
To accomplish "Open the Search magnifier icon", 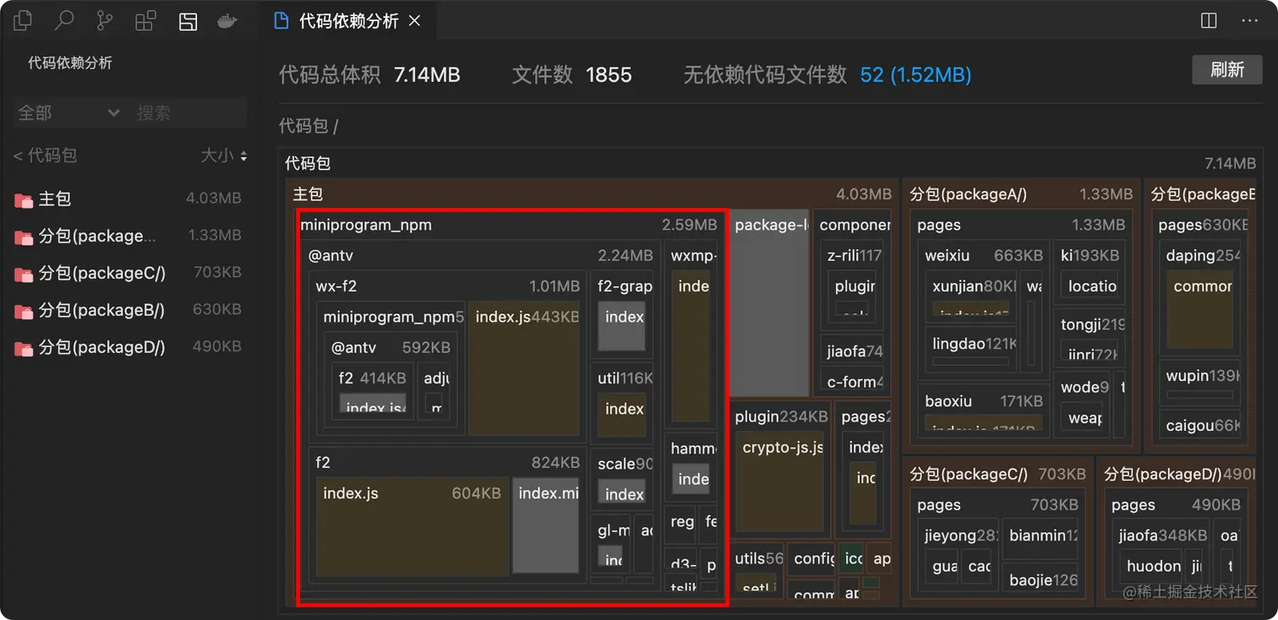I will (x=63, y=21).
